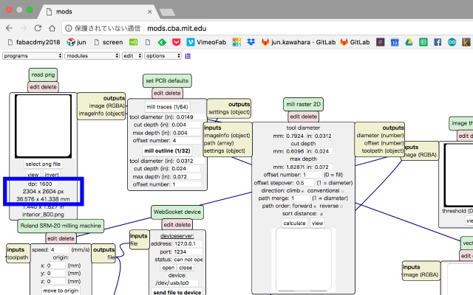Click calculate in mill raster 2D
The height and width of the screenshot is (295, 473).
point(294,223)
